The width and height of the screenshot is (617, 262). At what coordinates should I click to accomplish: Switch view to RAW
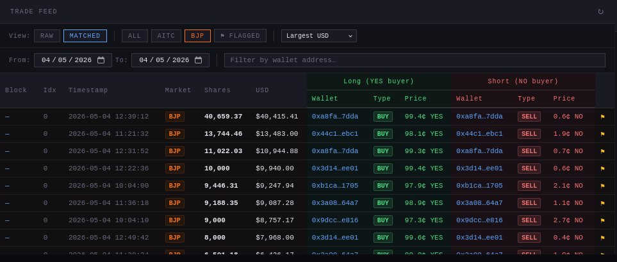47,36
